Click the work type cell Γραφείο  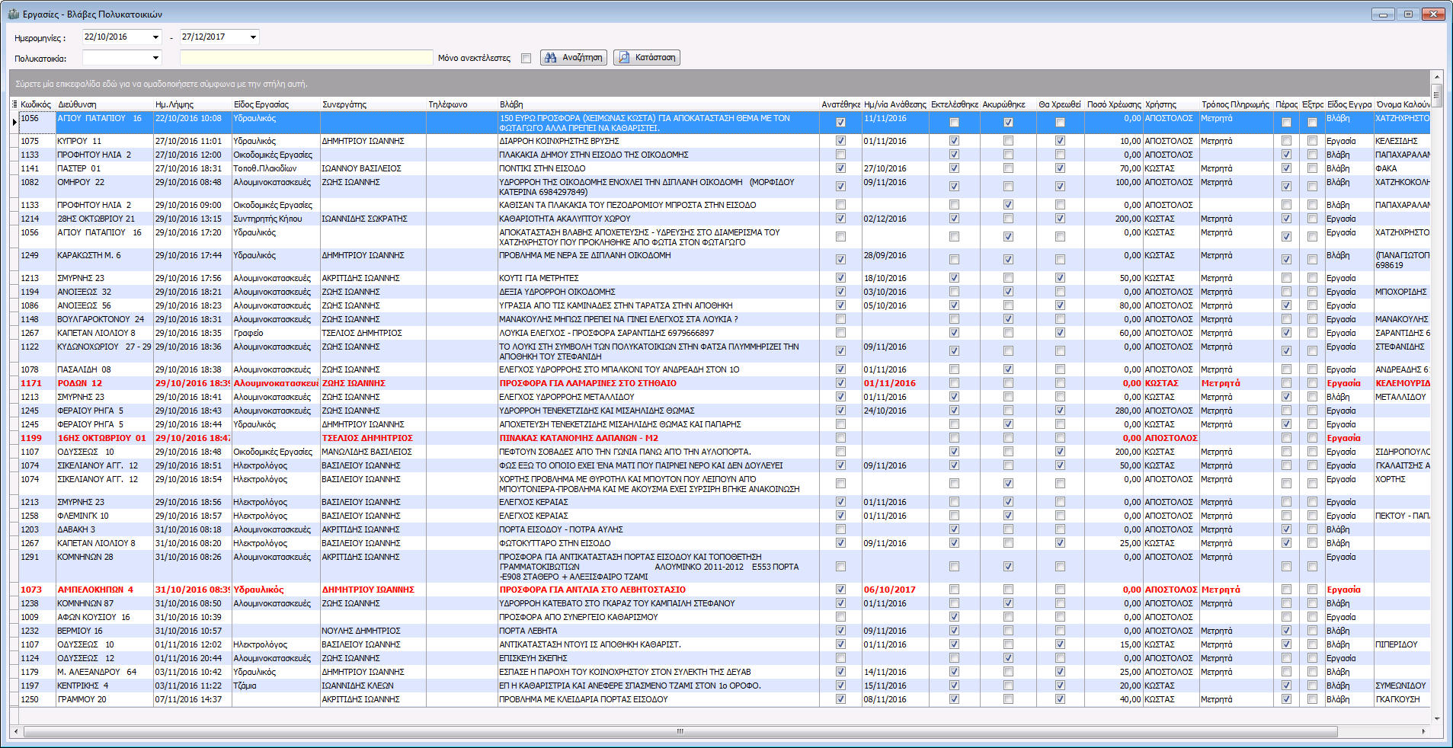click(248, 333)
